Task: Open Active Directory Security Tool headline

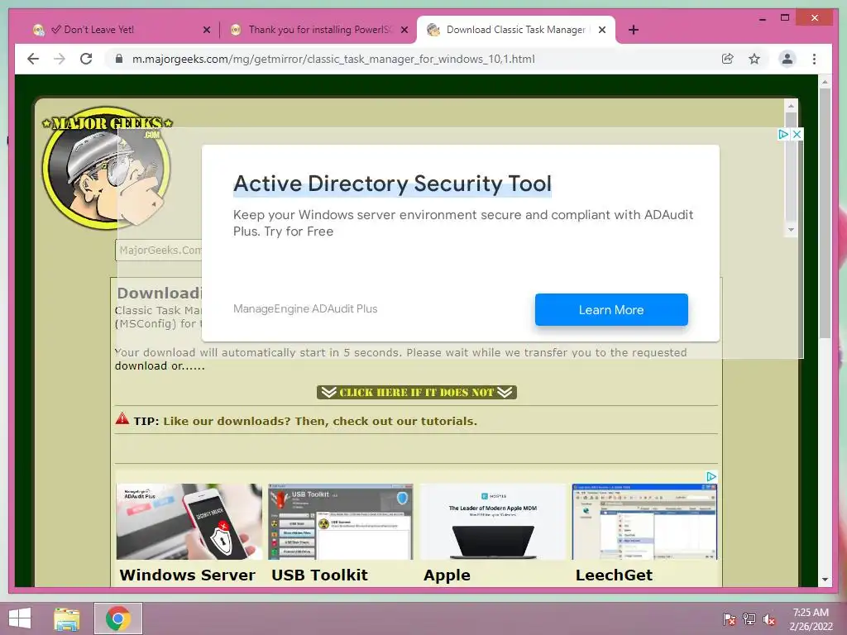Action: pos(392,184)
